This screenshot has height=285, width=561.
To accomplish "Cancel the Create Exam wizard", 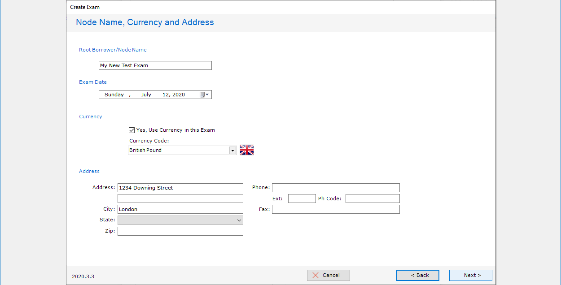I will tap(328, 275).
